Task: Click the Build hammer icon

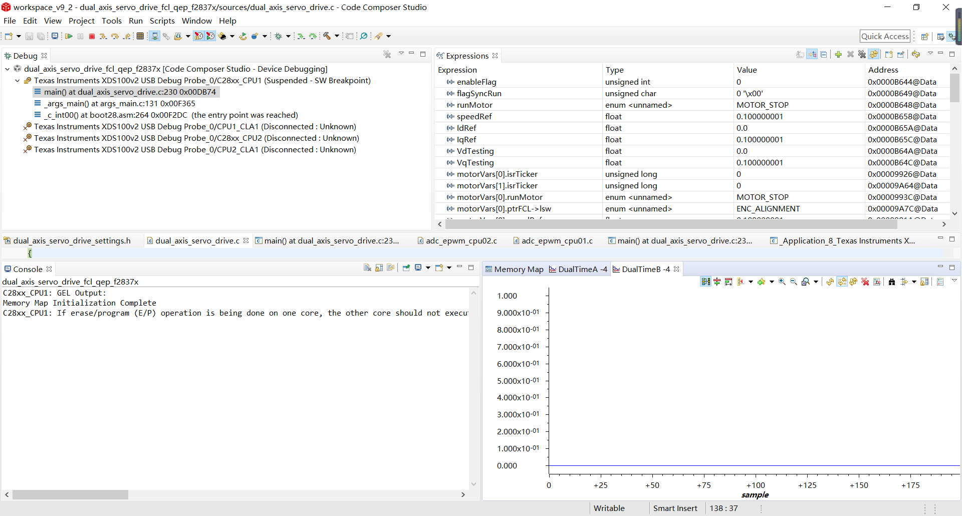Action: click(x=327, y=36)
